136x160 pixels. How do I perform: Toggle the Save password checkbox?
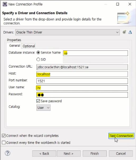pos(38,101)
